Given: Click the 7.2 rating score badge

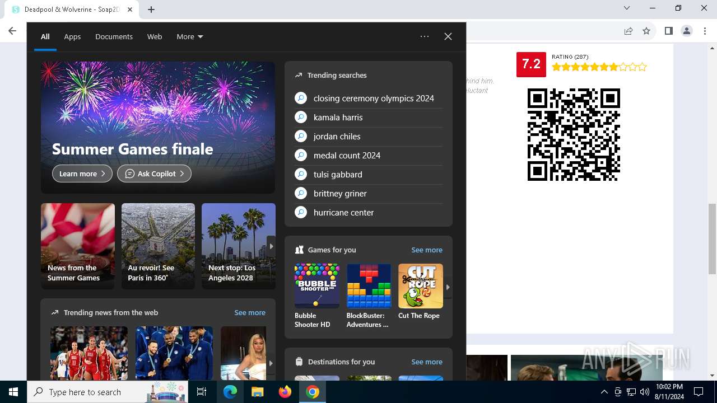Looking at the screenshot, I should pos(531,64).
